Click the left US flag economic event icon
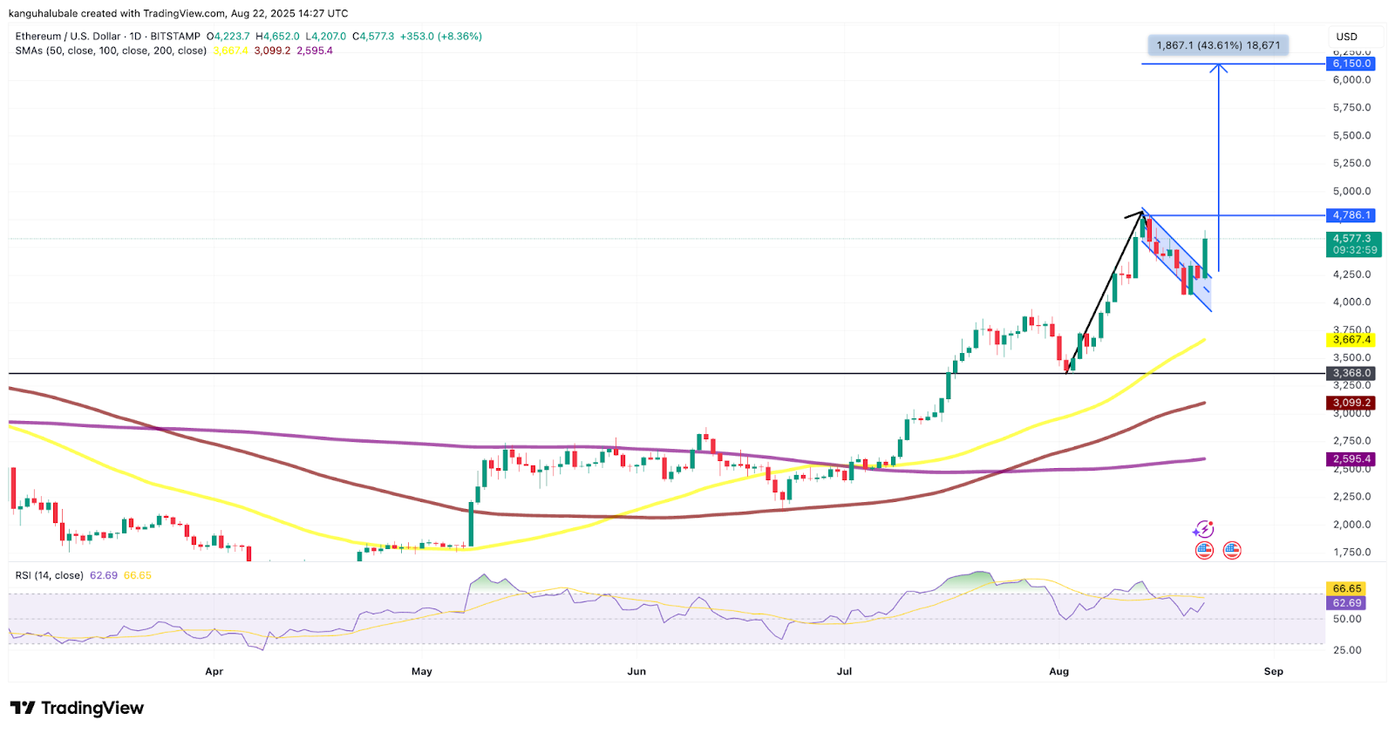This screenshot has height=733, width=1395. [1204, 550]
